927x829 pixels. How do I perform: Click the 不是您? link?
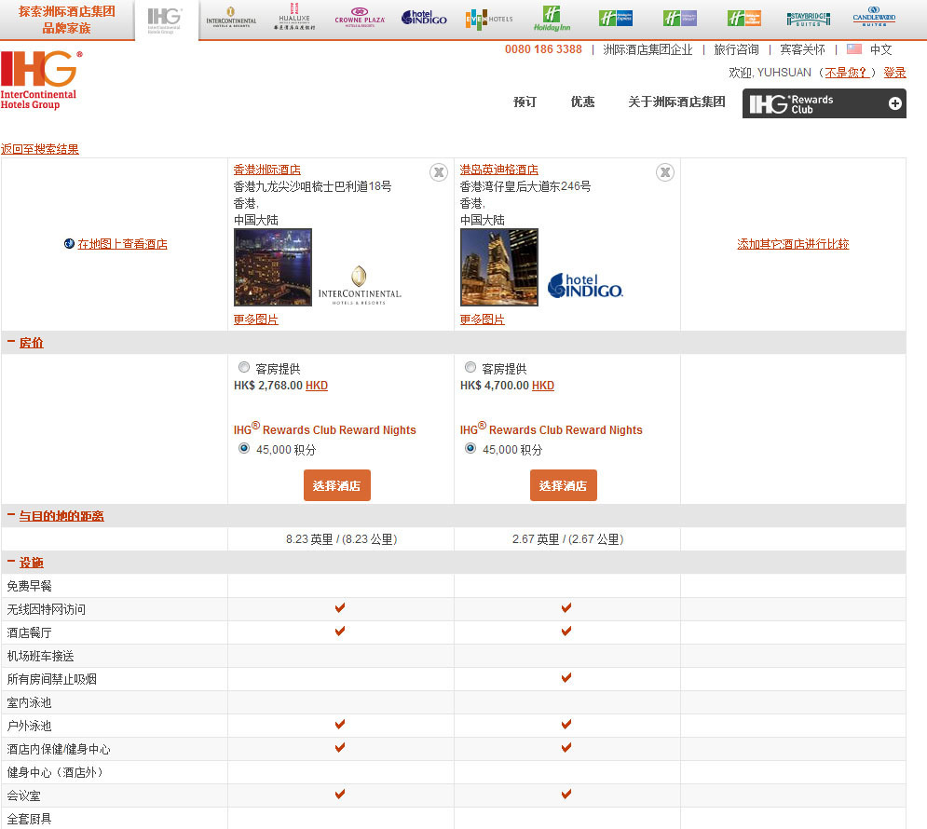click(x=847, y=73)
